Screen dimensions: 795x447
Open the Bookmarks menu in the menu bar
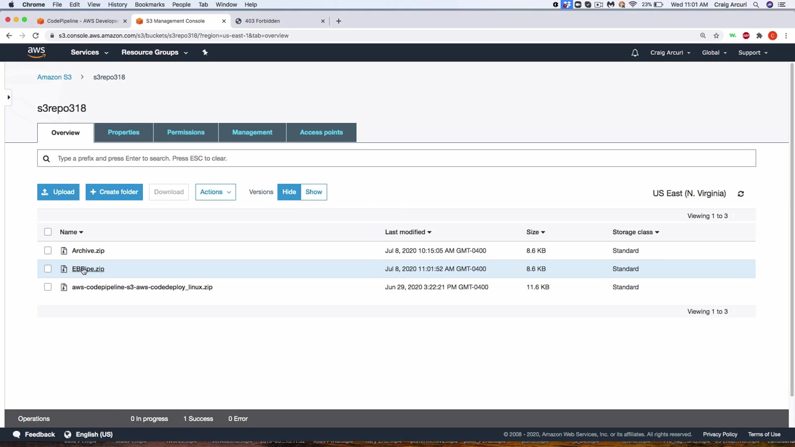point(150,4)
